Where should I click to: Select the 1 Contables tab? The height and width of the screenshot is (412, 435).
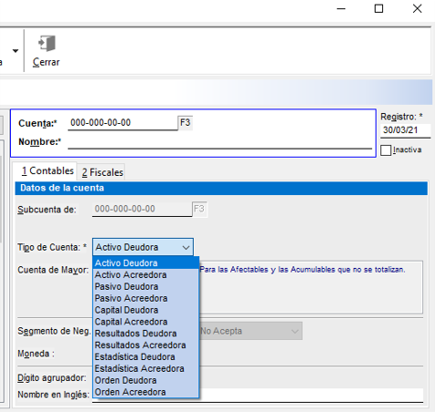pos(47,171)
